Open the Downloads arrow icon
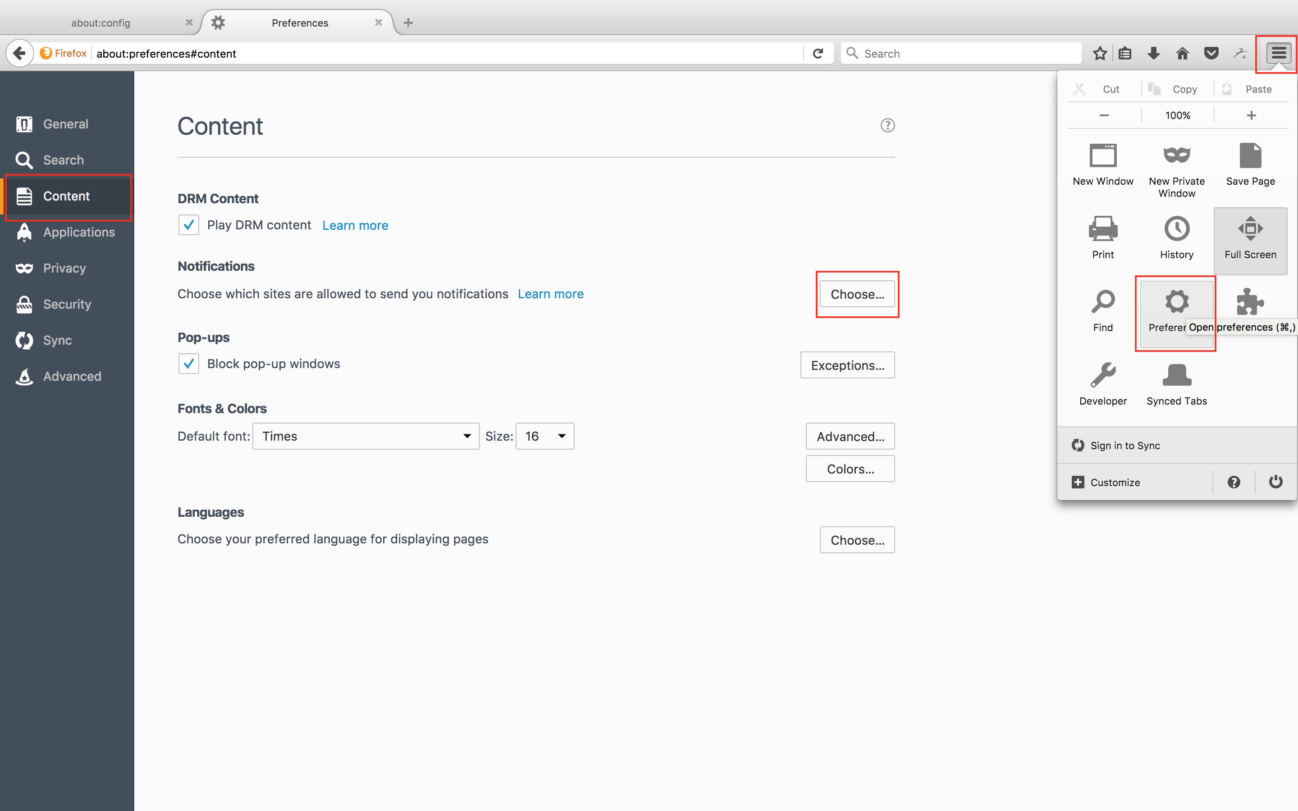The height and width of the screenshot is (811, 1298). tap(1153, 53)
